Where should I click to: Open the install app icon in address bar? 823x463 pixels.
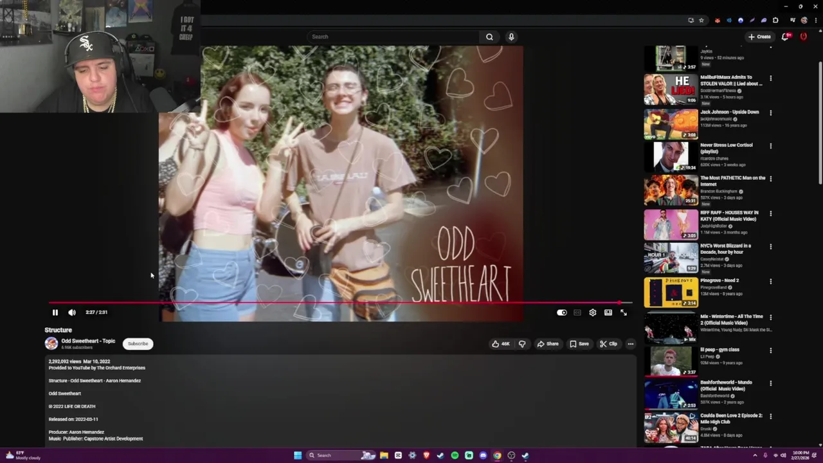click(x=691, y=20)
